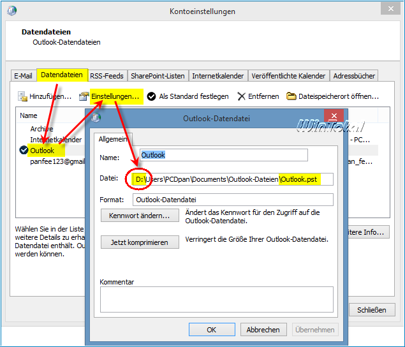Click the Hinzufügen... toolbar label
Screen dimensions: 405x347
(x=50, y=96)
